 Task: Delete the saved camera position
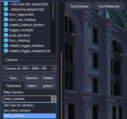[x=48, y=78]
